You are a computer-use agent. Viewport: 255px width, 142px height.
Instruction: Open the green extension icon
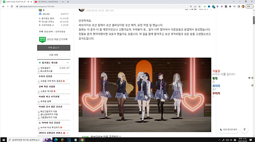[x=205, y=6]
